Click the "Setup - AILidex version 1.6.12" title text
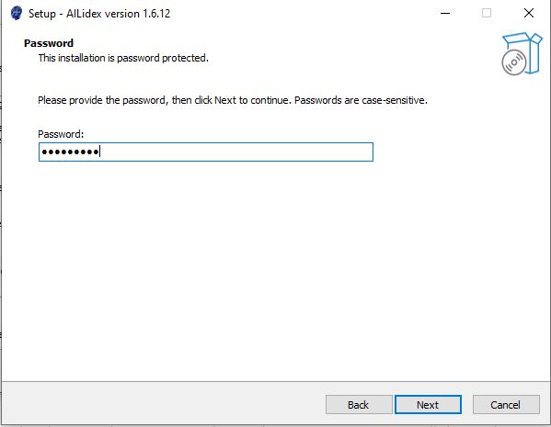The width and height of the screenshot is (551, 427). point(99,14)
